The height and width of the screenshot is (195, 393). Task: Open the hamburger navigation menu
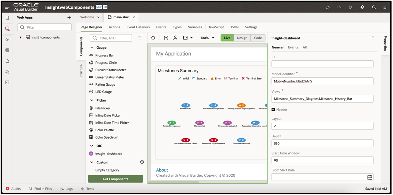[7, 7]
